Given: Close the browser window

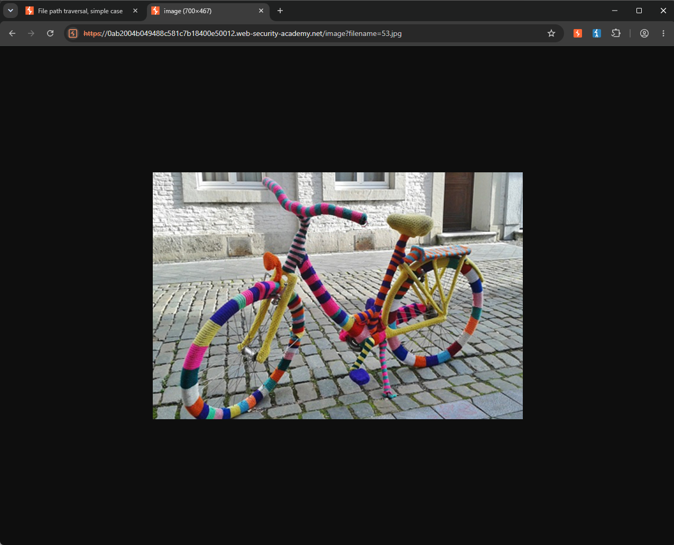Looking at the screenshot, I should [x=663, y=11].
